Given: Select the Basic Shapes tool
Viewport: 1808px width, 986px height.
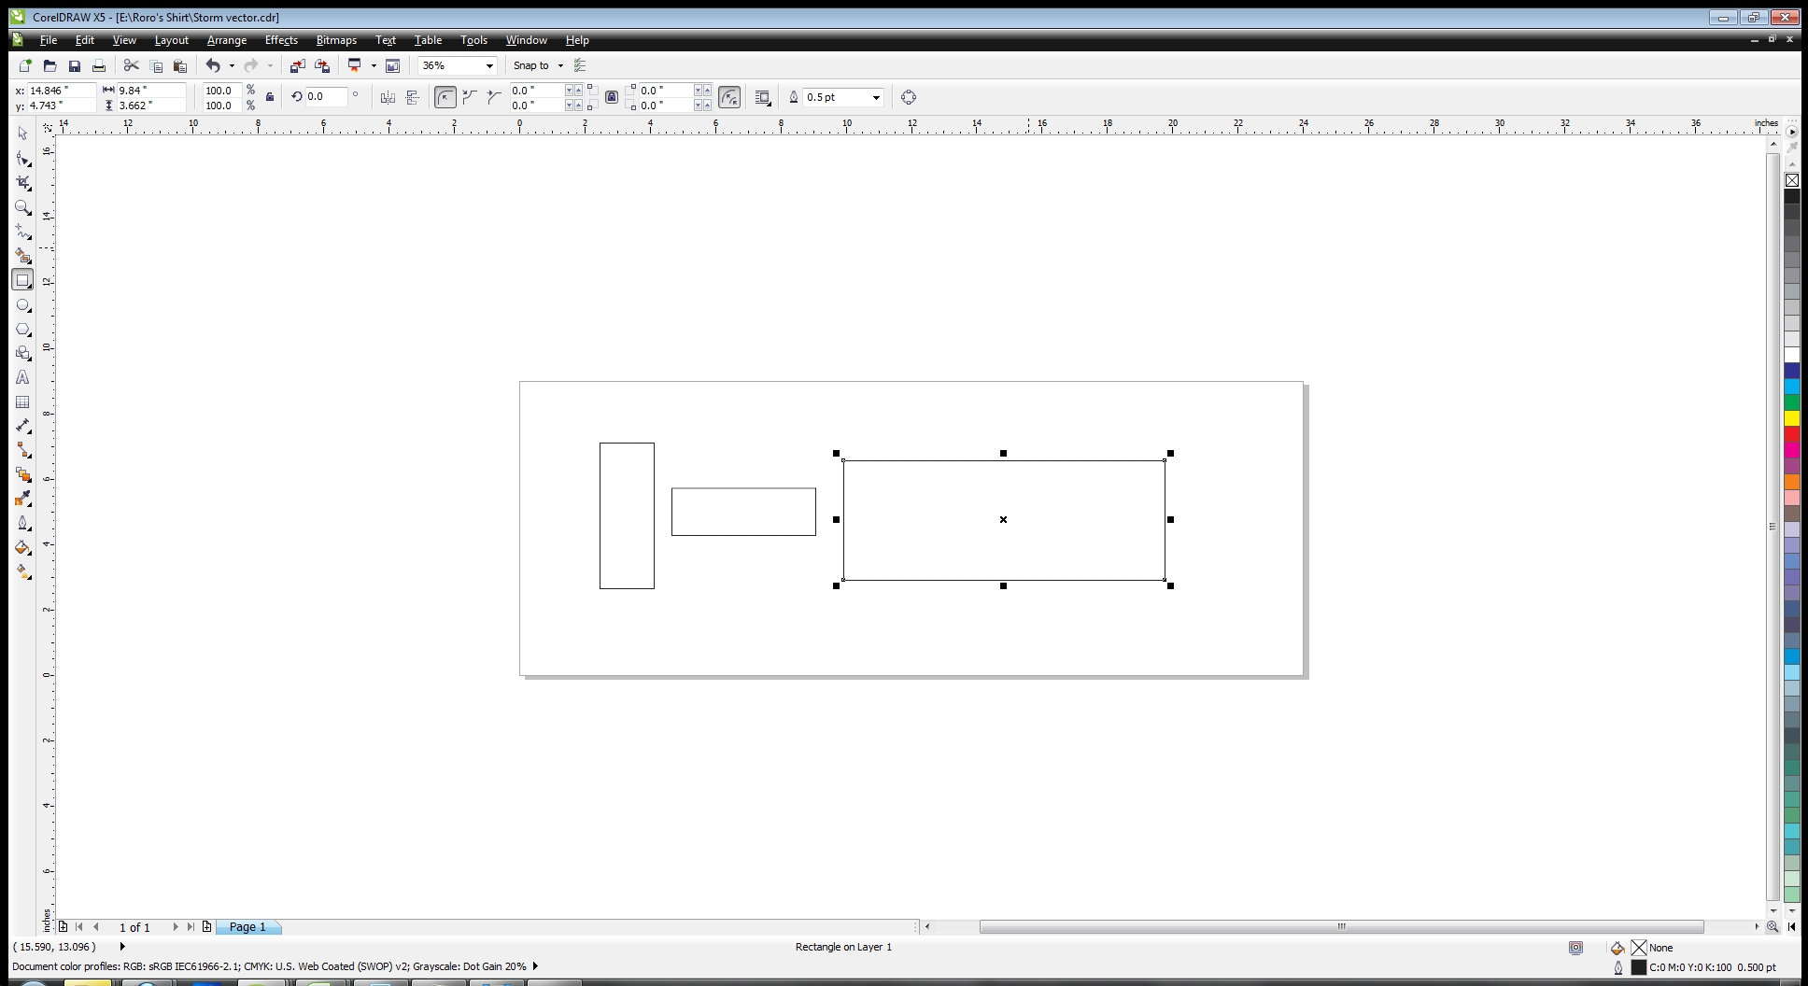Looking at the screenshot, I should point(22,353).
